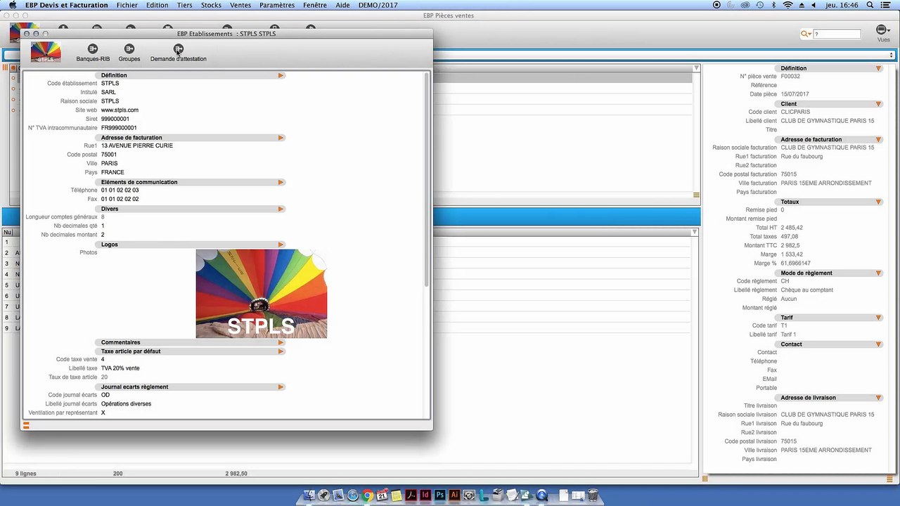Open Time Machine menu bar icon
Viewport: 900px width, 506px height.
[759, 5]
